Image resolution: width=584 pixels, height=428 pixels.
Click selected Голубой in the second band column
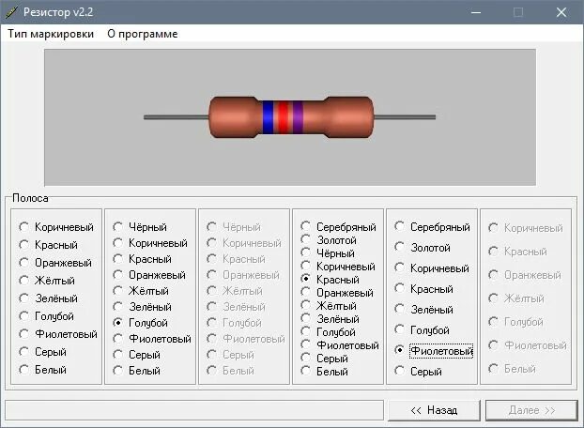pos(140,323)
